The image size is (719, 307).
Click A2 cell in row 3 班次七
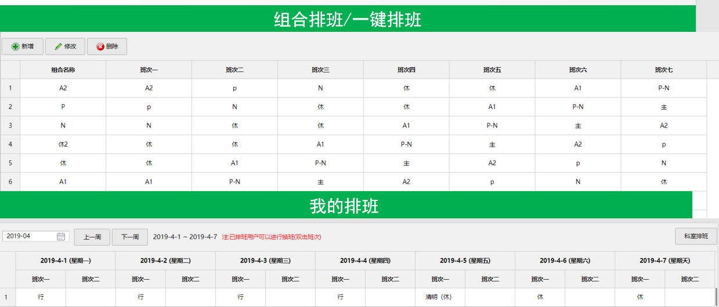coord(664,126)
